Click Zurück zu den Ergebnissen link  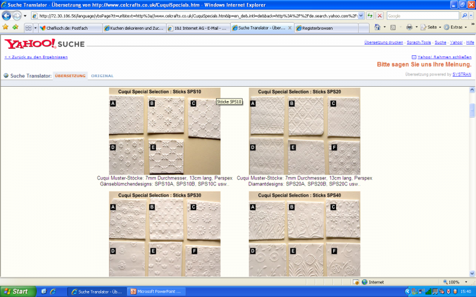point(36,57)
